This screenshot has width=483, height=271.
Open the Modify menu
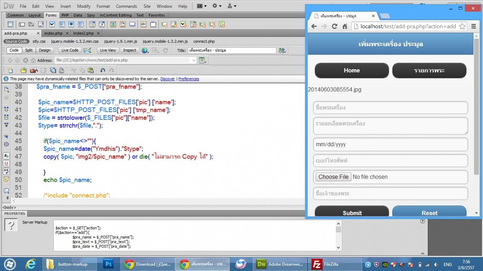pyautogui.click(x=84, y=6)
